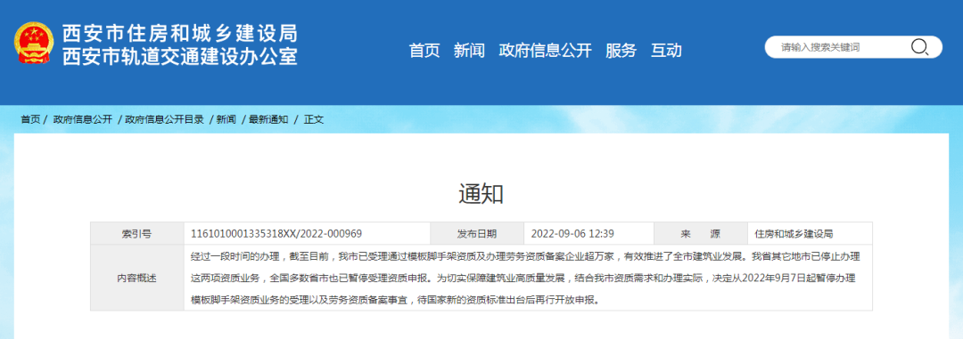Click the 西安市轨道交通建设办公室 title line
Image resolution: width=963 pixels, height=339 pixels.
pyautogui.click(x=180, y=56)
